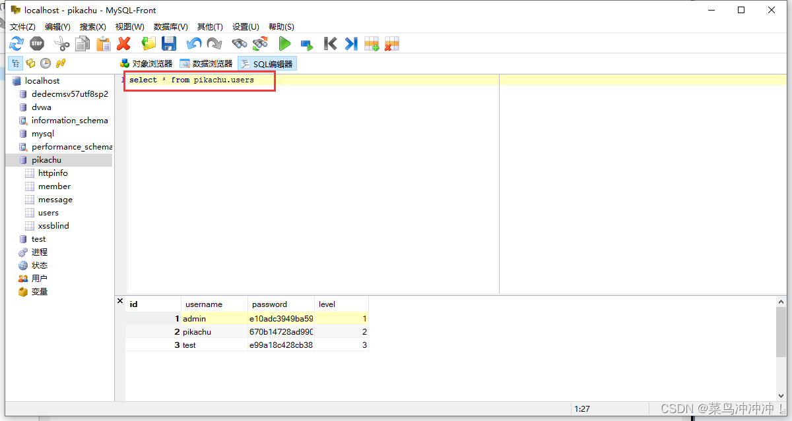Sort results by password column header
792x421 pixels.
tap(281, 304)
